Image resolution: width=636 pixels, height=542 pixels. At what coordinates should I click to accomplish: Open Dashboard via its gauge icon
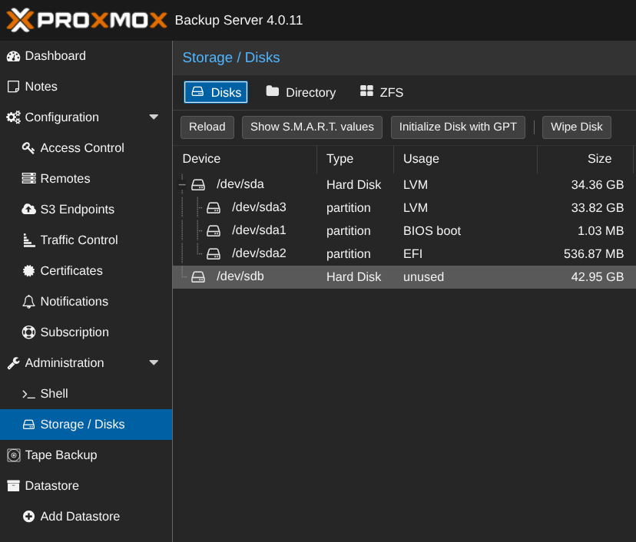click(13, 56)
